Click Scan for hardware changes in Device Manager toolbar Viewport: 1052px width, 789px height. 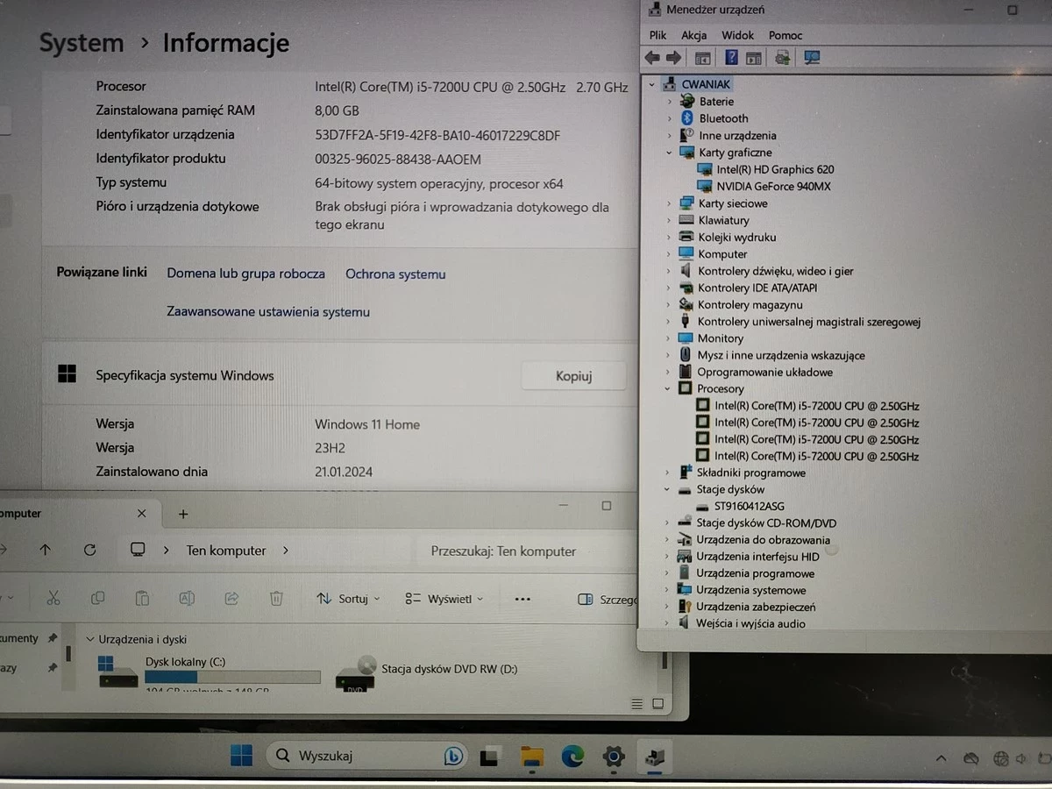[811, 58]
